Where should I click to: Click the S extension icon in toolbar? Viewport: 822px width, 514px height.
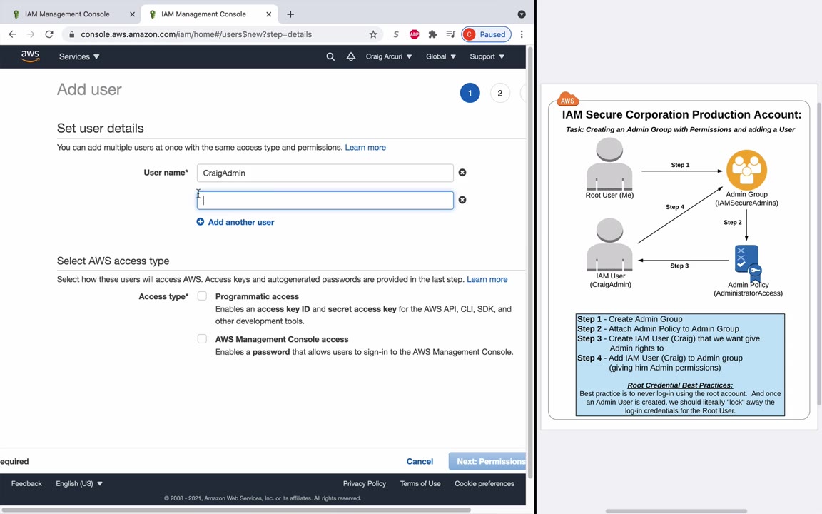(x=396, y=34)
